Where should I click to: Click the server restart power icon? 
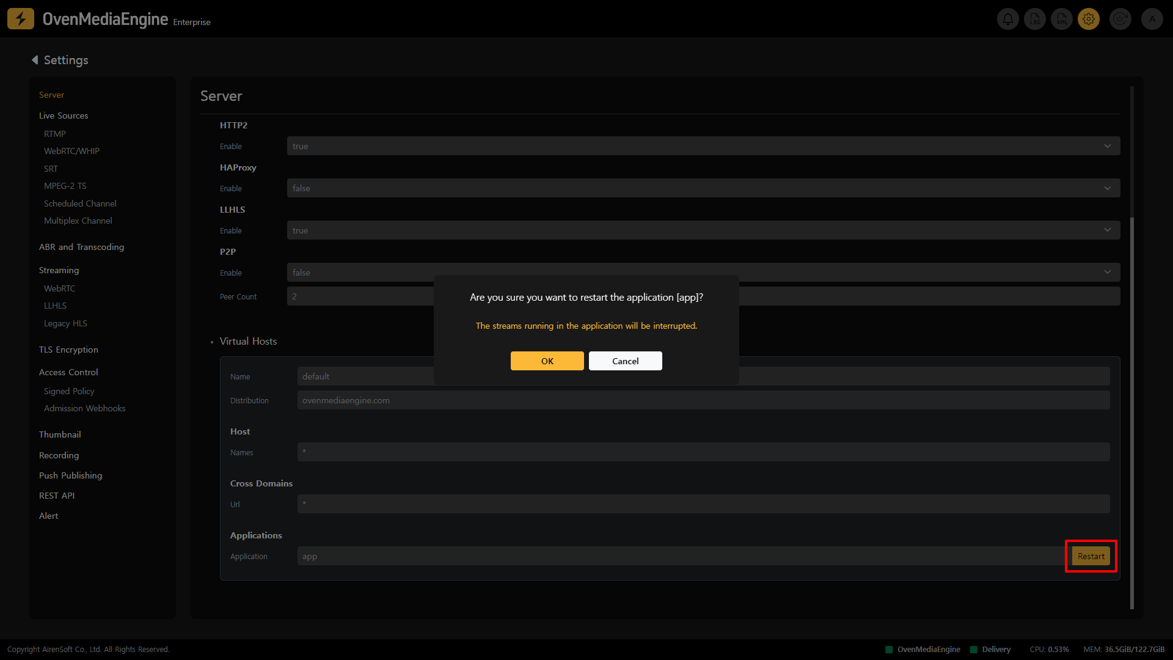tap(1120, 19)
